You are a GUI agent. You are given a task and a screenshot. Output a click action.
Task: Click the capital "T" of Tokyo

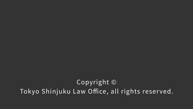(x=22, y=92)
